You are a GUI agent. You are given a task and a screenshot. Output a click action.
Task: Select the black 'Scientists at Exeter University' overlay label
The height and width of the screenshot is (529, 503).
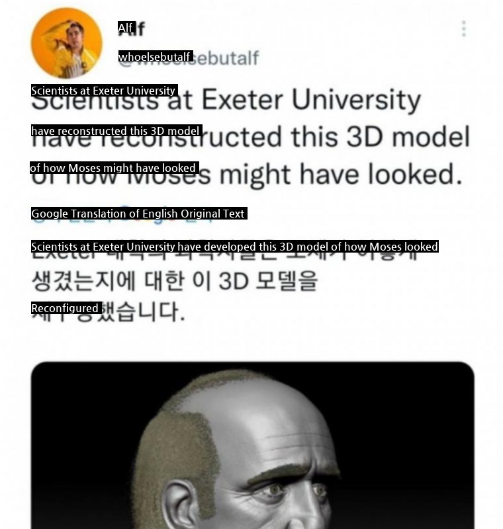coord(105,91)
